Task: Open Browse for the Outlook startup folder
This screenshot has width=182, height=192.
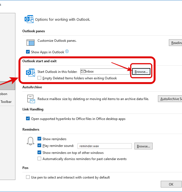Action: point(141,71)
